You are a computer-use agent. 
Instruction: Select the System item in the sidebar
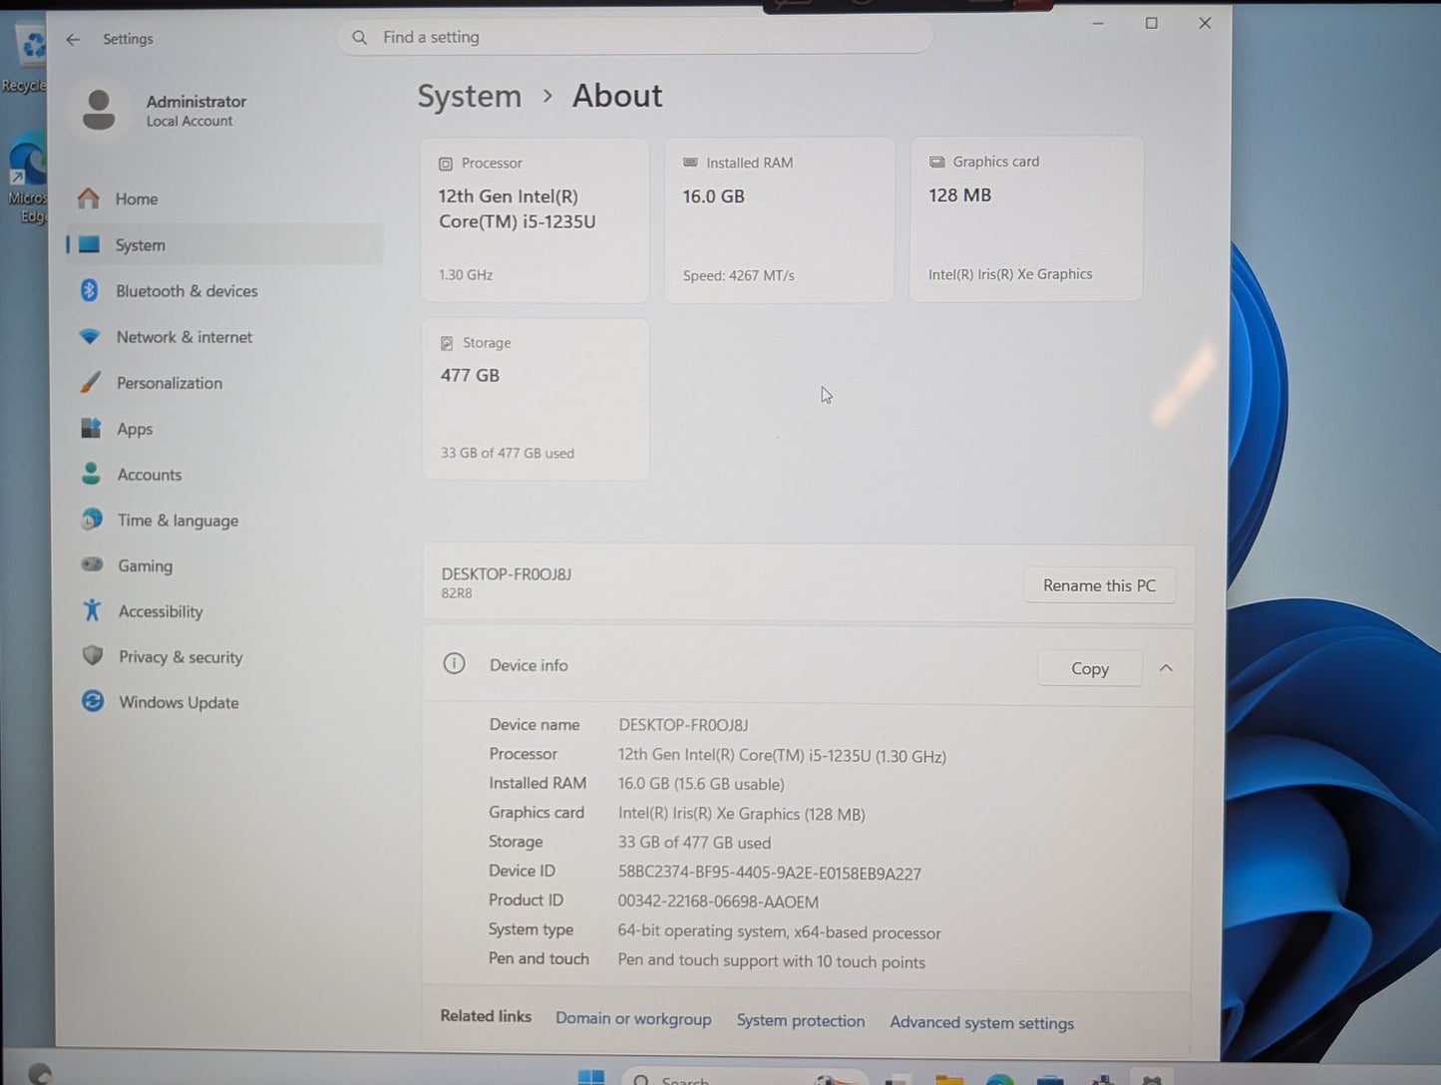224,244
